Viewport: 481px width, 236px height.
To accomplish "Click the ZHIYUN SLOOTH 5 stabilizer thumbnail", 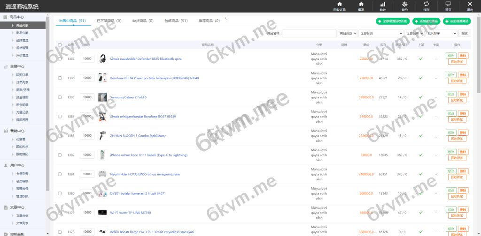I will click(102, 136).
